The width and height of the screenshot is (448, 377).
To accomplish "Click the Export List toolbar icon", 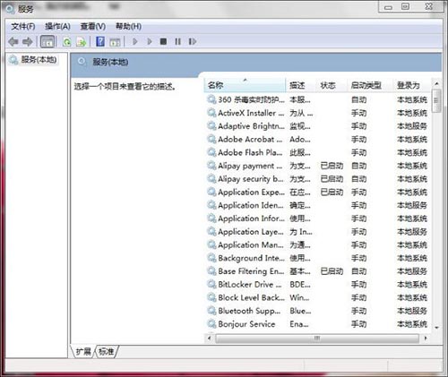I will [x=81, y=42].
